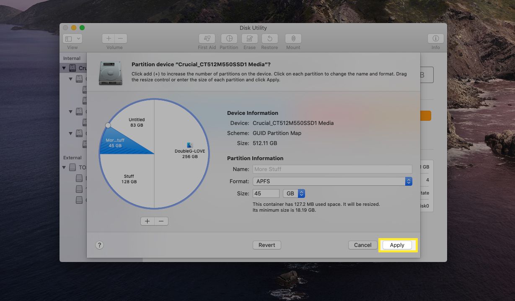The image size is (515, 301).
Task: Click the Restore toolbar icon
Action: tap(269, 39)
